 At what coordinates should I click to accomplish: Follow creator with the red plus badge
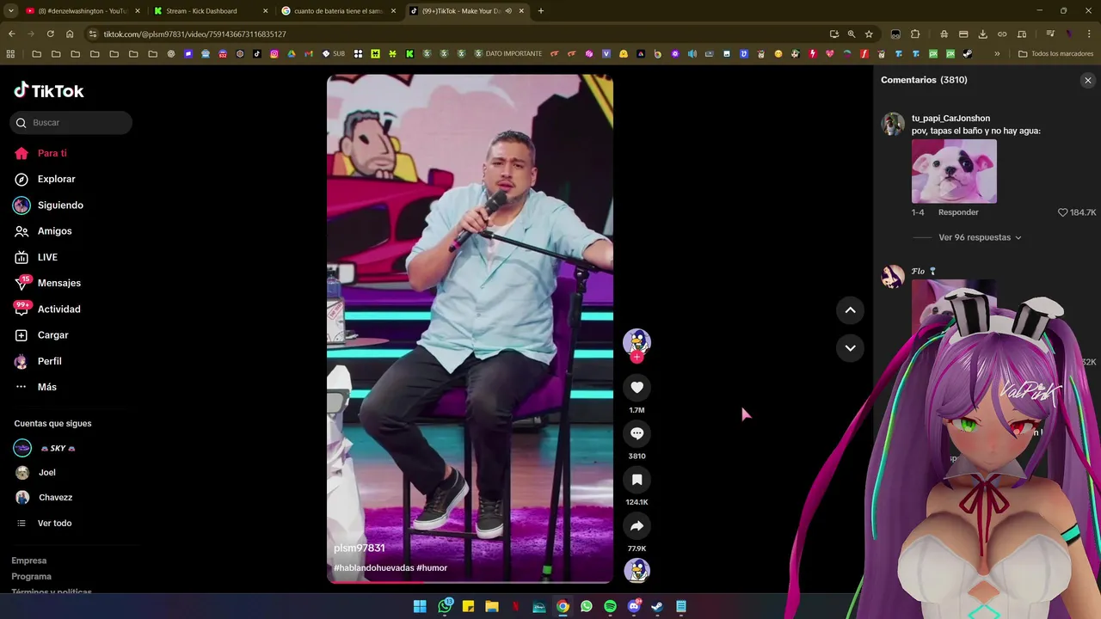637,357
